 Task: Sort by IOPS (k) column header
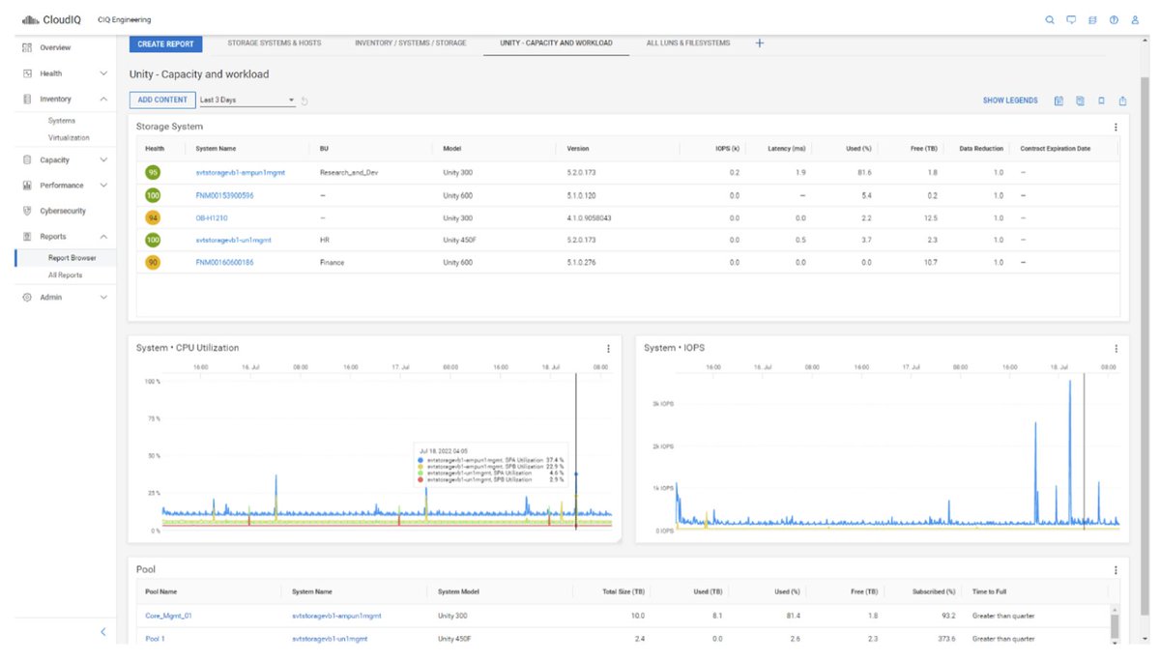tap(725, 149)
